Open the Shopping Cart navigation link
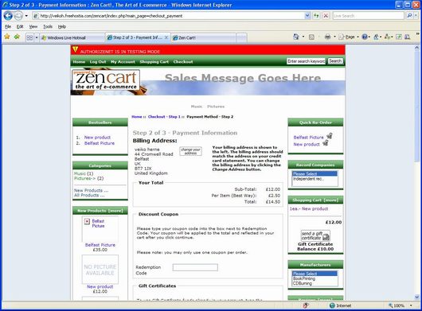 click(154, 62)
